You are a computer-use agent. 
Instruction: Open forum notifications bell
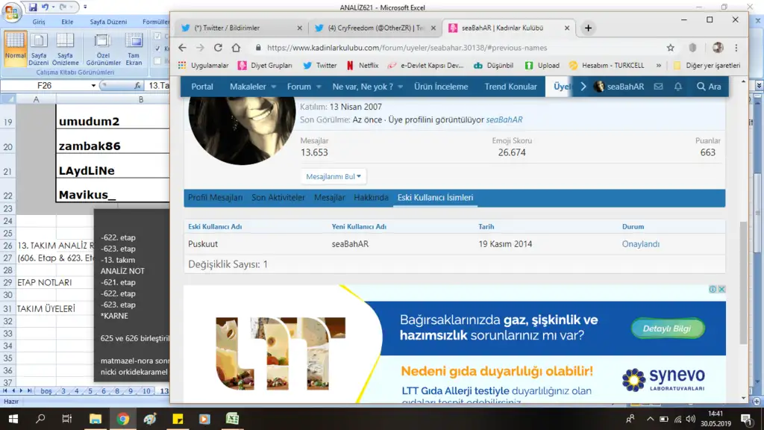coord(677,87)
